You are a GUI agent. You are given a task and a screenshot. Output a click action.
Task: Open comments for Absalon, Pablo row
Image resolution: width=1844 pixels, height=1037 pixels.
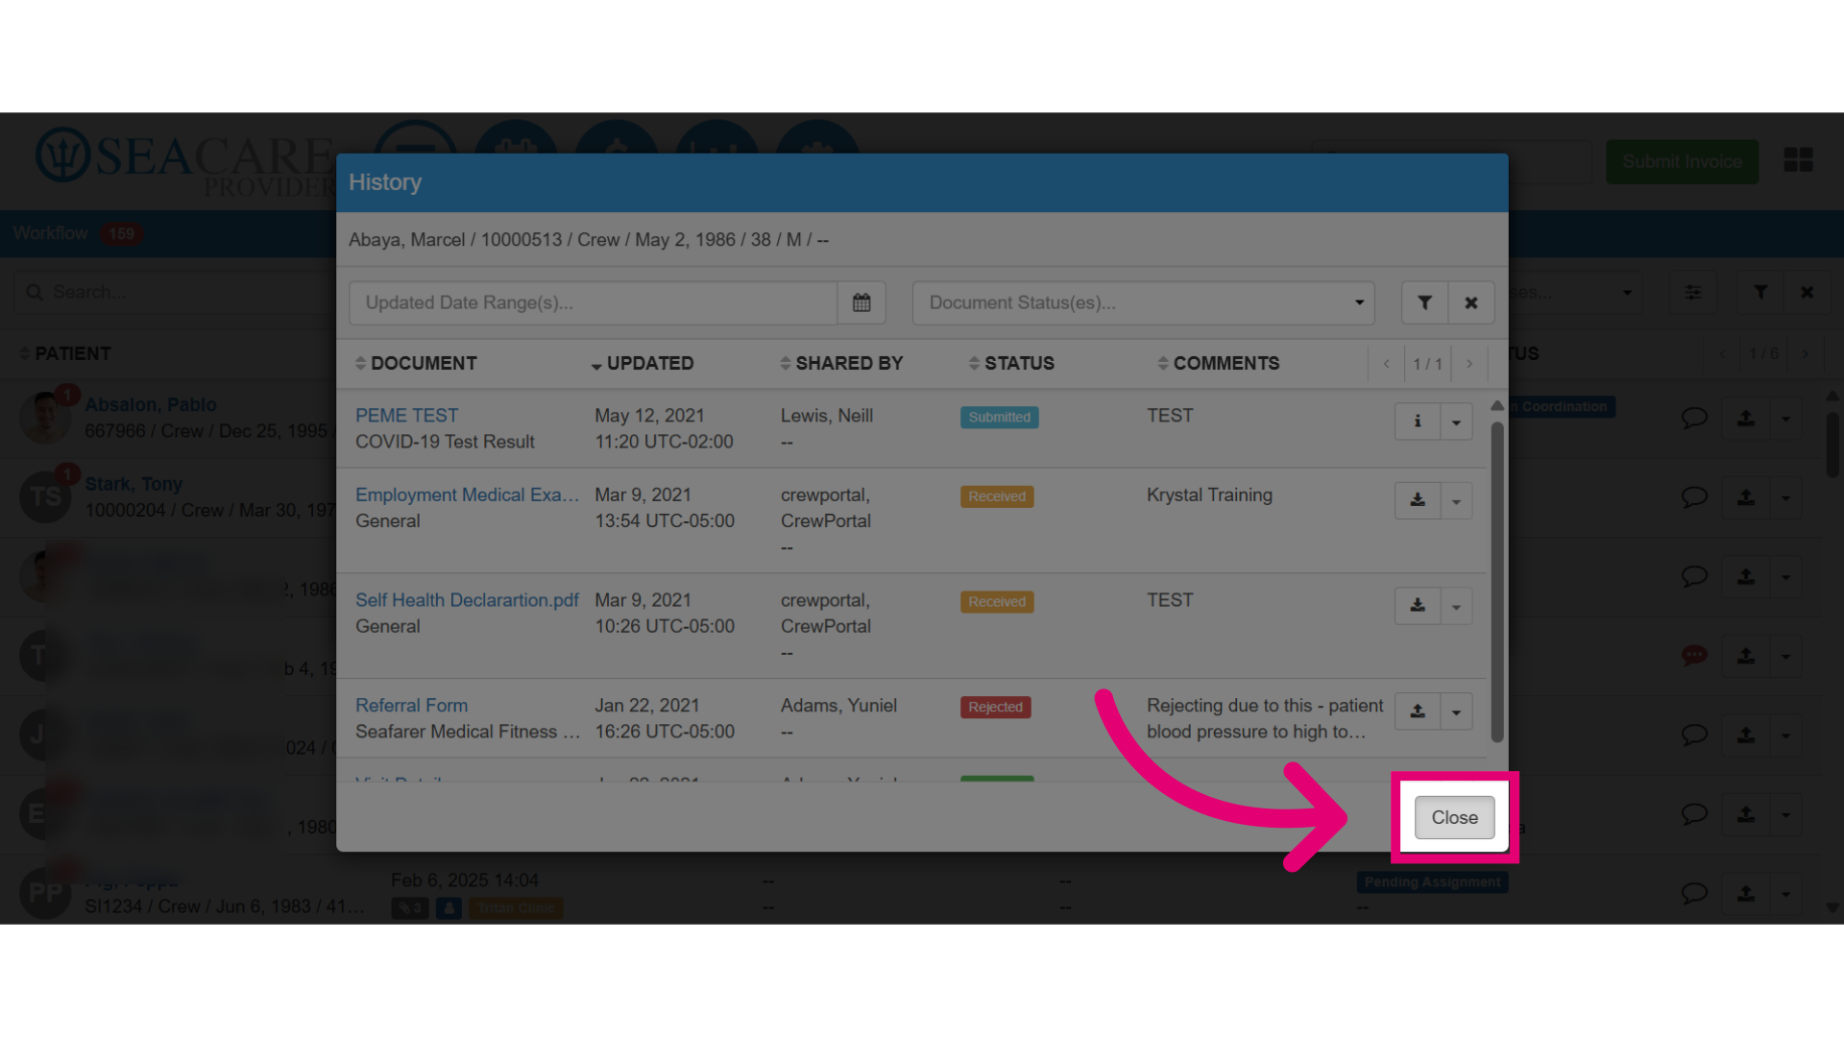(x=1693, y=419)
